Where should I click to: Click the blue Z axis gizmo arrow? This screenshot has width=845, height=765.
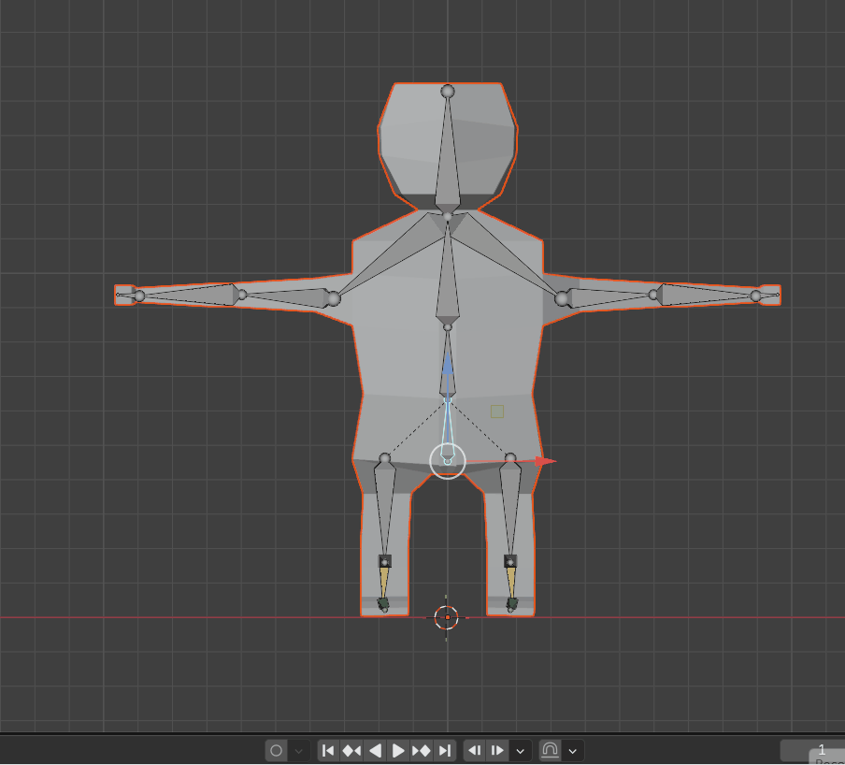click(448, 363)
